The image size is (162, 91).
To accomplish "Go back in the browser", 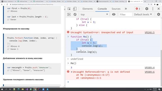I will coord(2,5).
